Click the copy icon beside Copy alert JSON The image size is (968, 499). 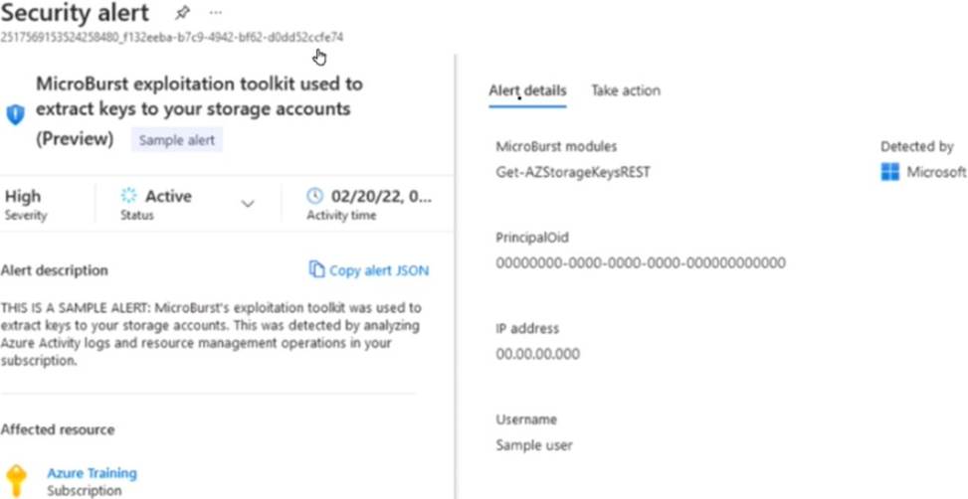[316, 269]
